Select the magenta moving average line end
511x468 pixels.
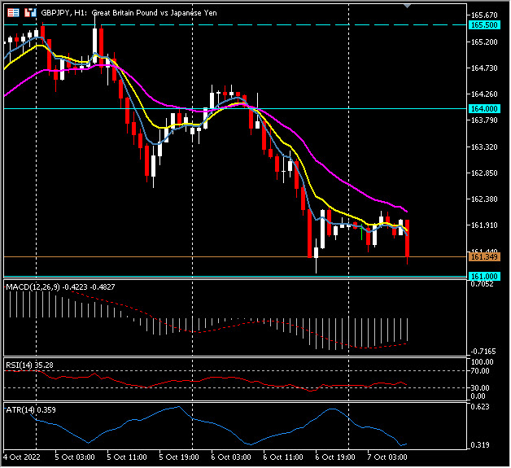(x=406, y=211)
